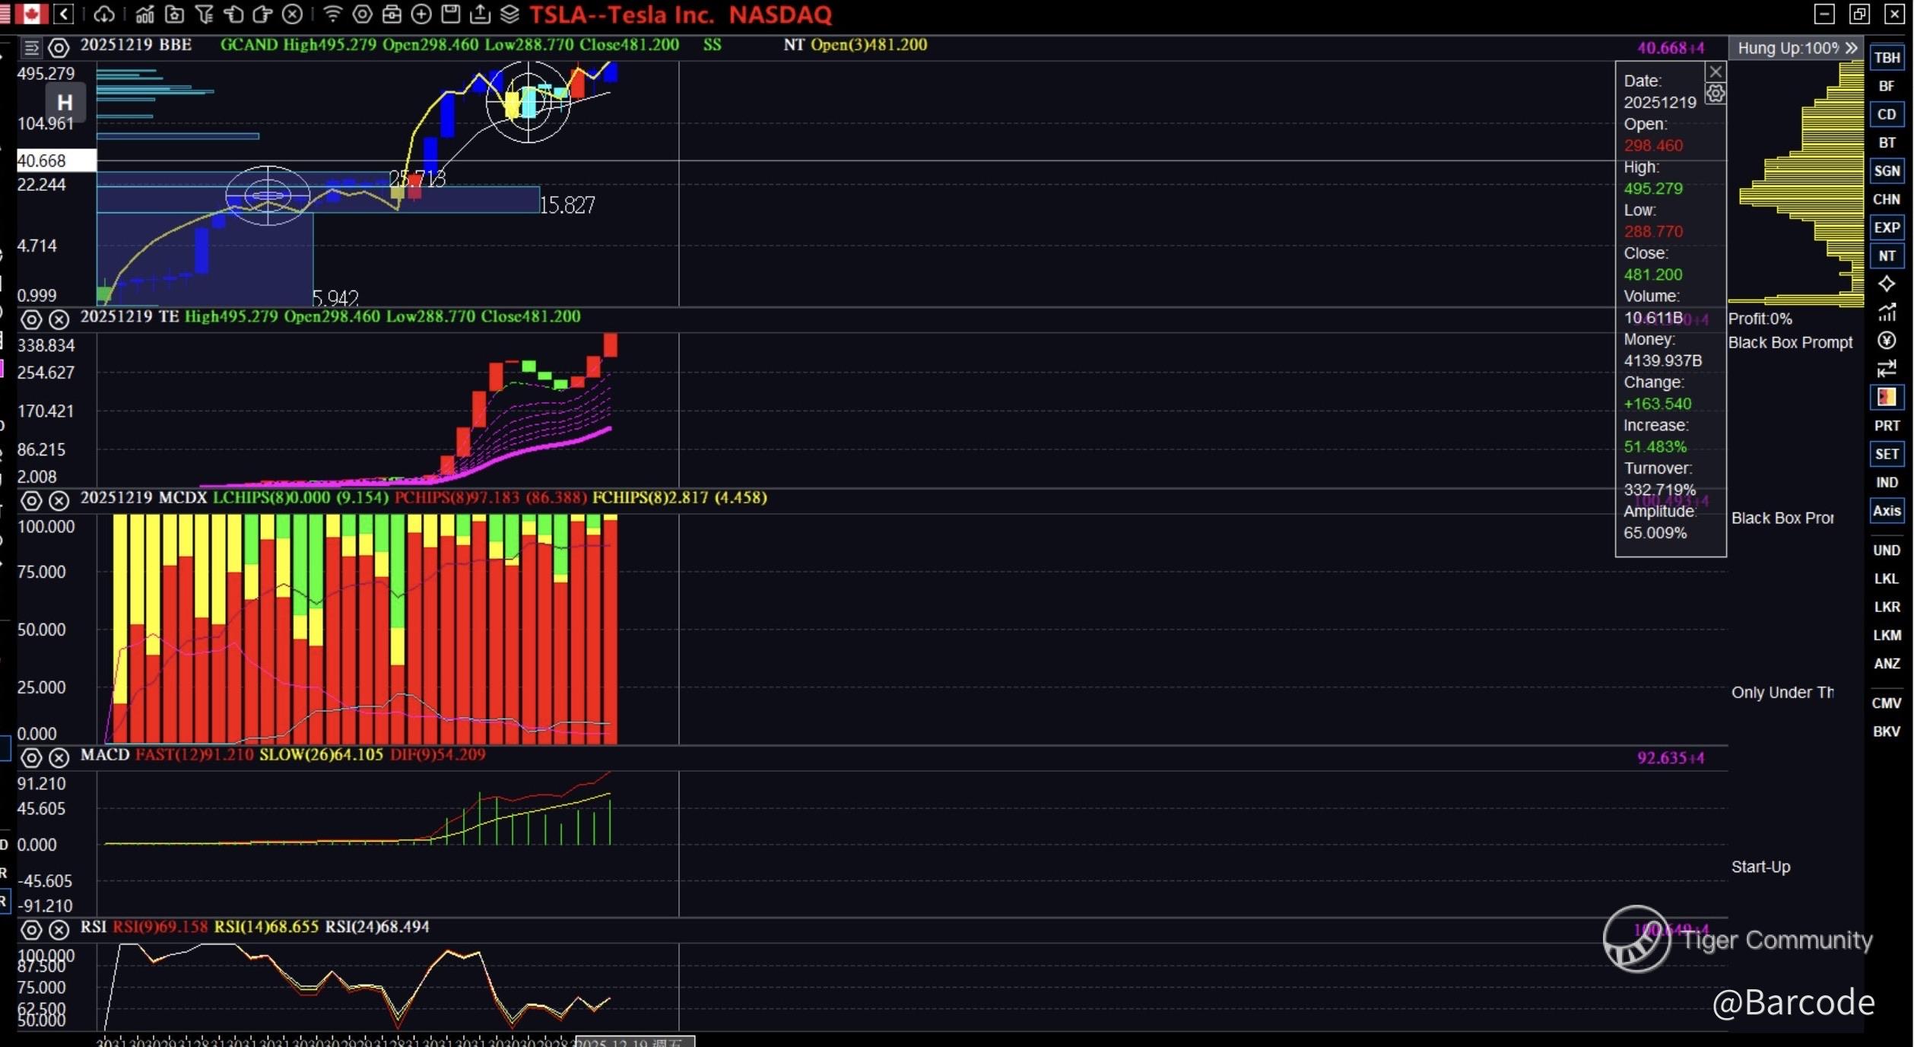The height and width of the screenshot is (1047, 1914).
Task: Toggle the Axis button in sidebar
Action: tap(1886, 511)
